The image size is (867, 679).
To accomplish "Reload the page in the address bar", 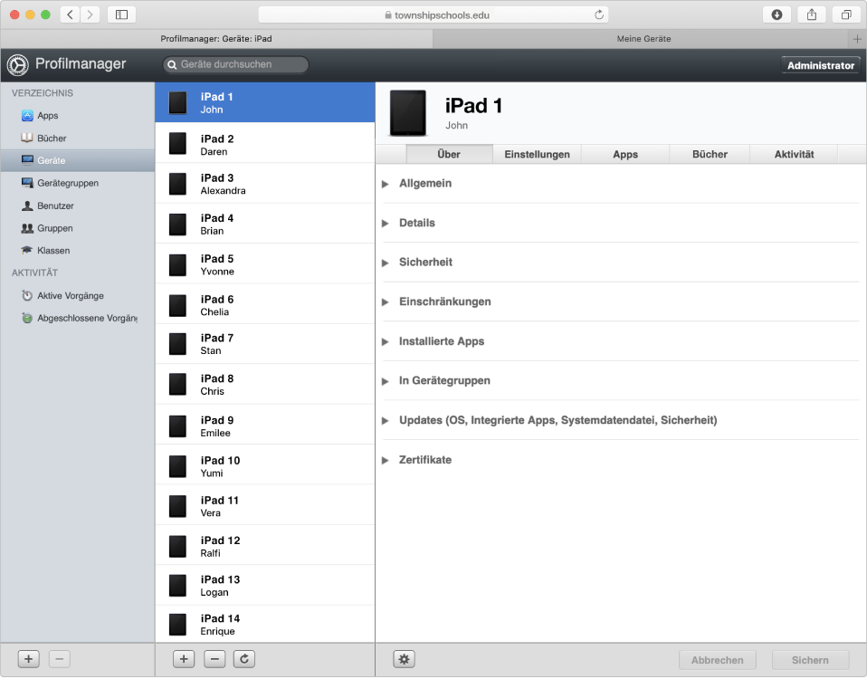I will (599, 14).
